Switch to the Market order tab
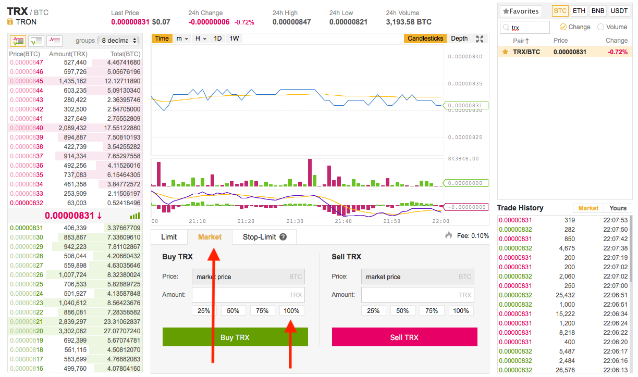The height and width of the screenshot is (377, 638). tap(210, 237)
